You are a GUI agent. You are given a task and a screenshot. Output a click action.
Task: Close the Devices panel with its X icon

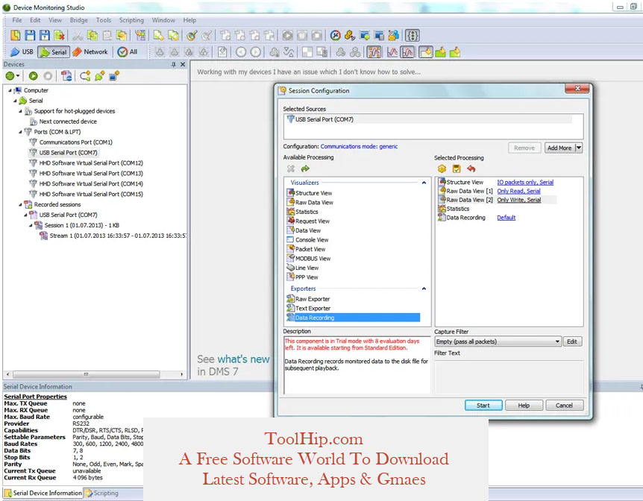tap(183, 64)
